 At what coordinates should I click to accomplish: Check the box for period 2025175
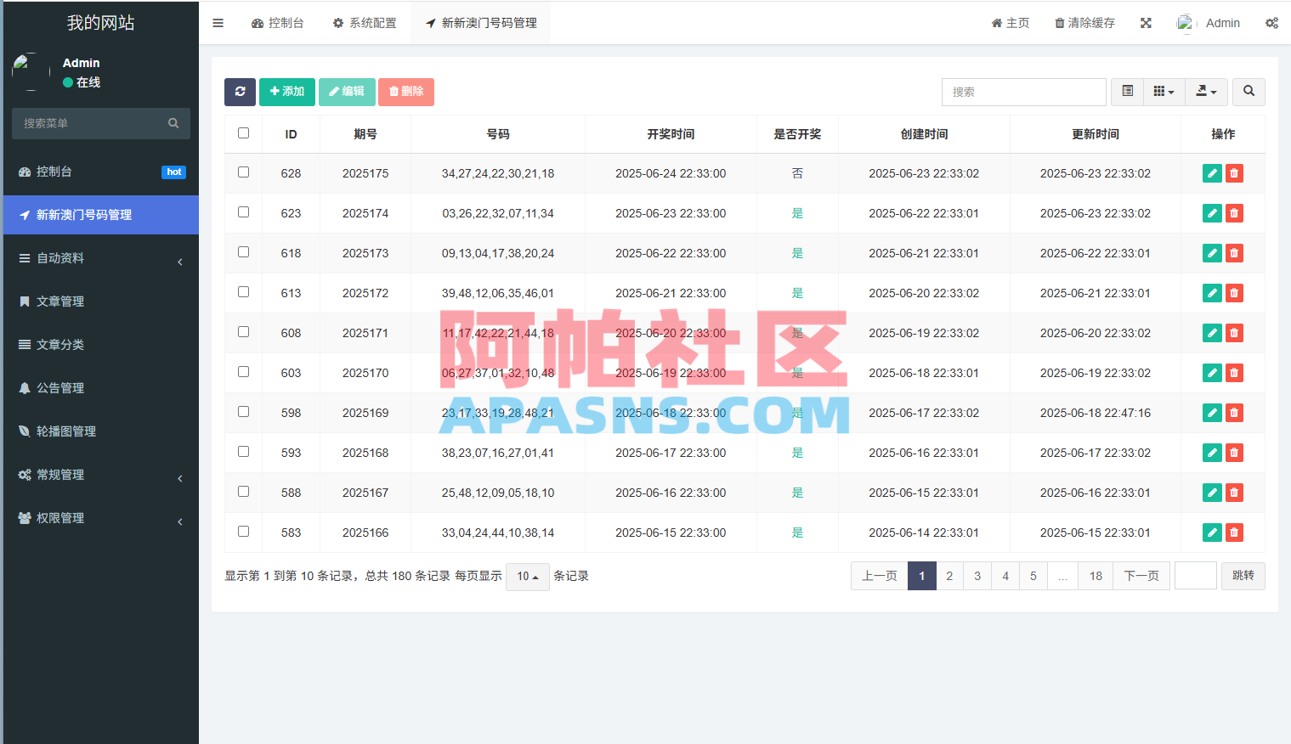point(244,172)
